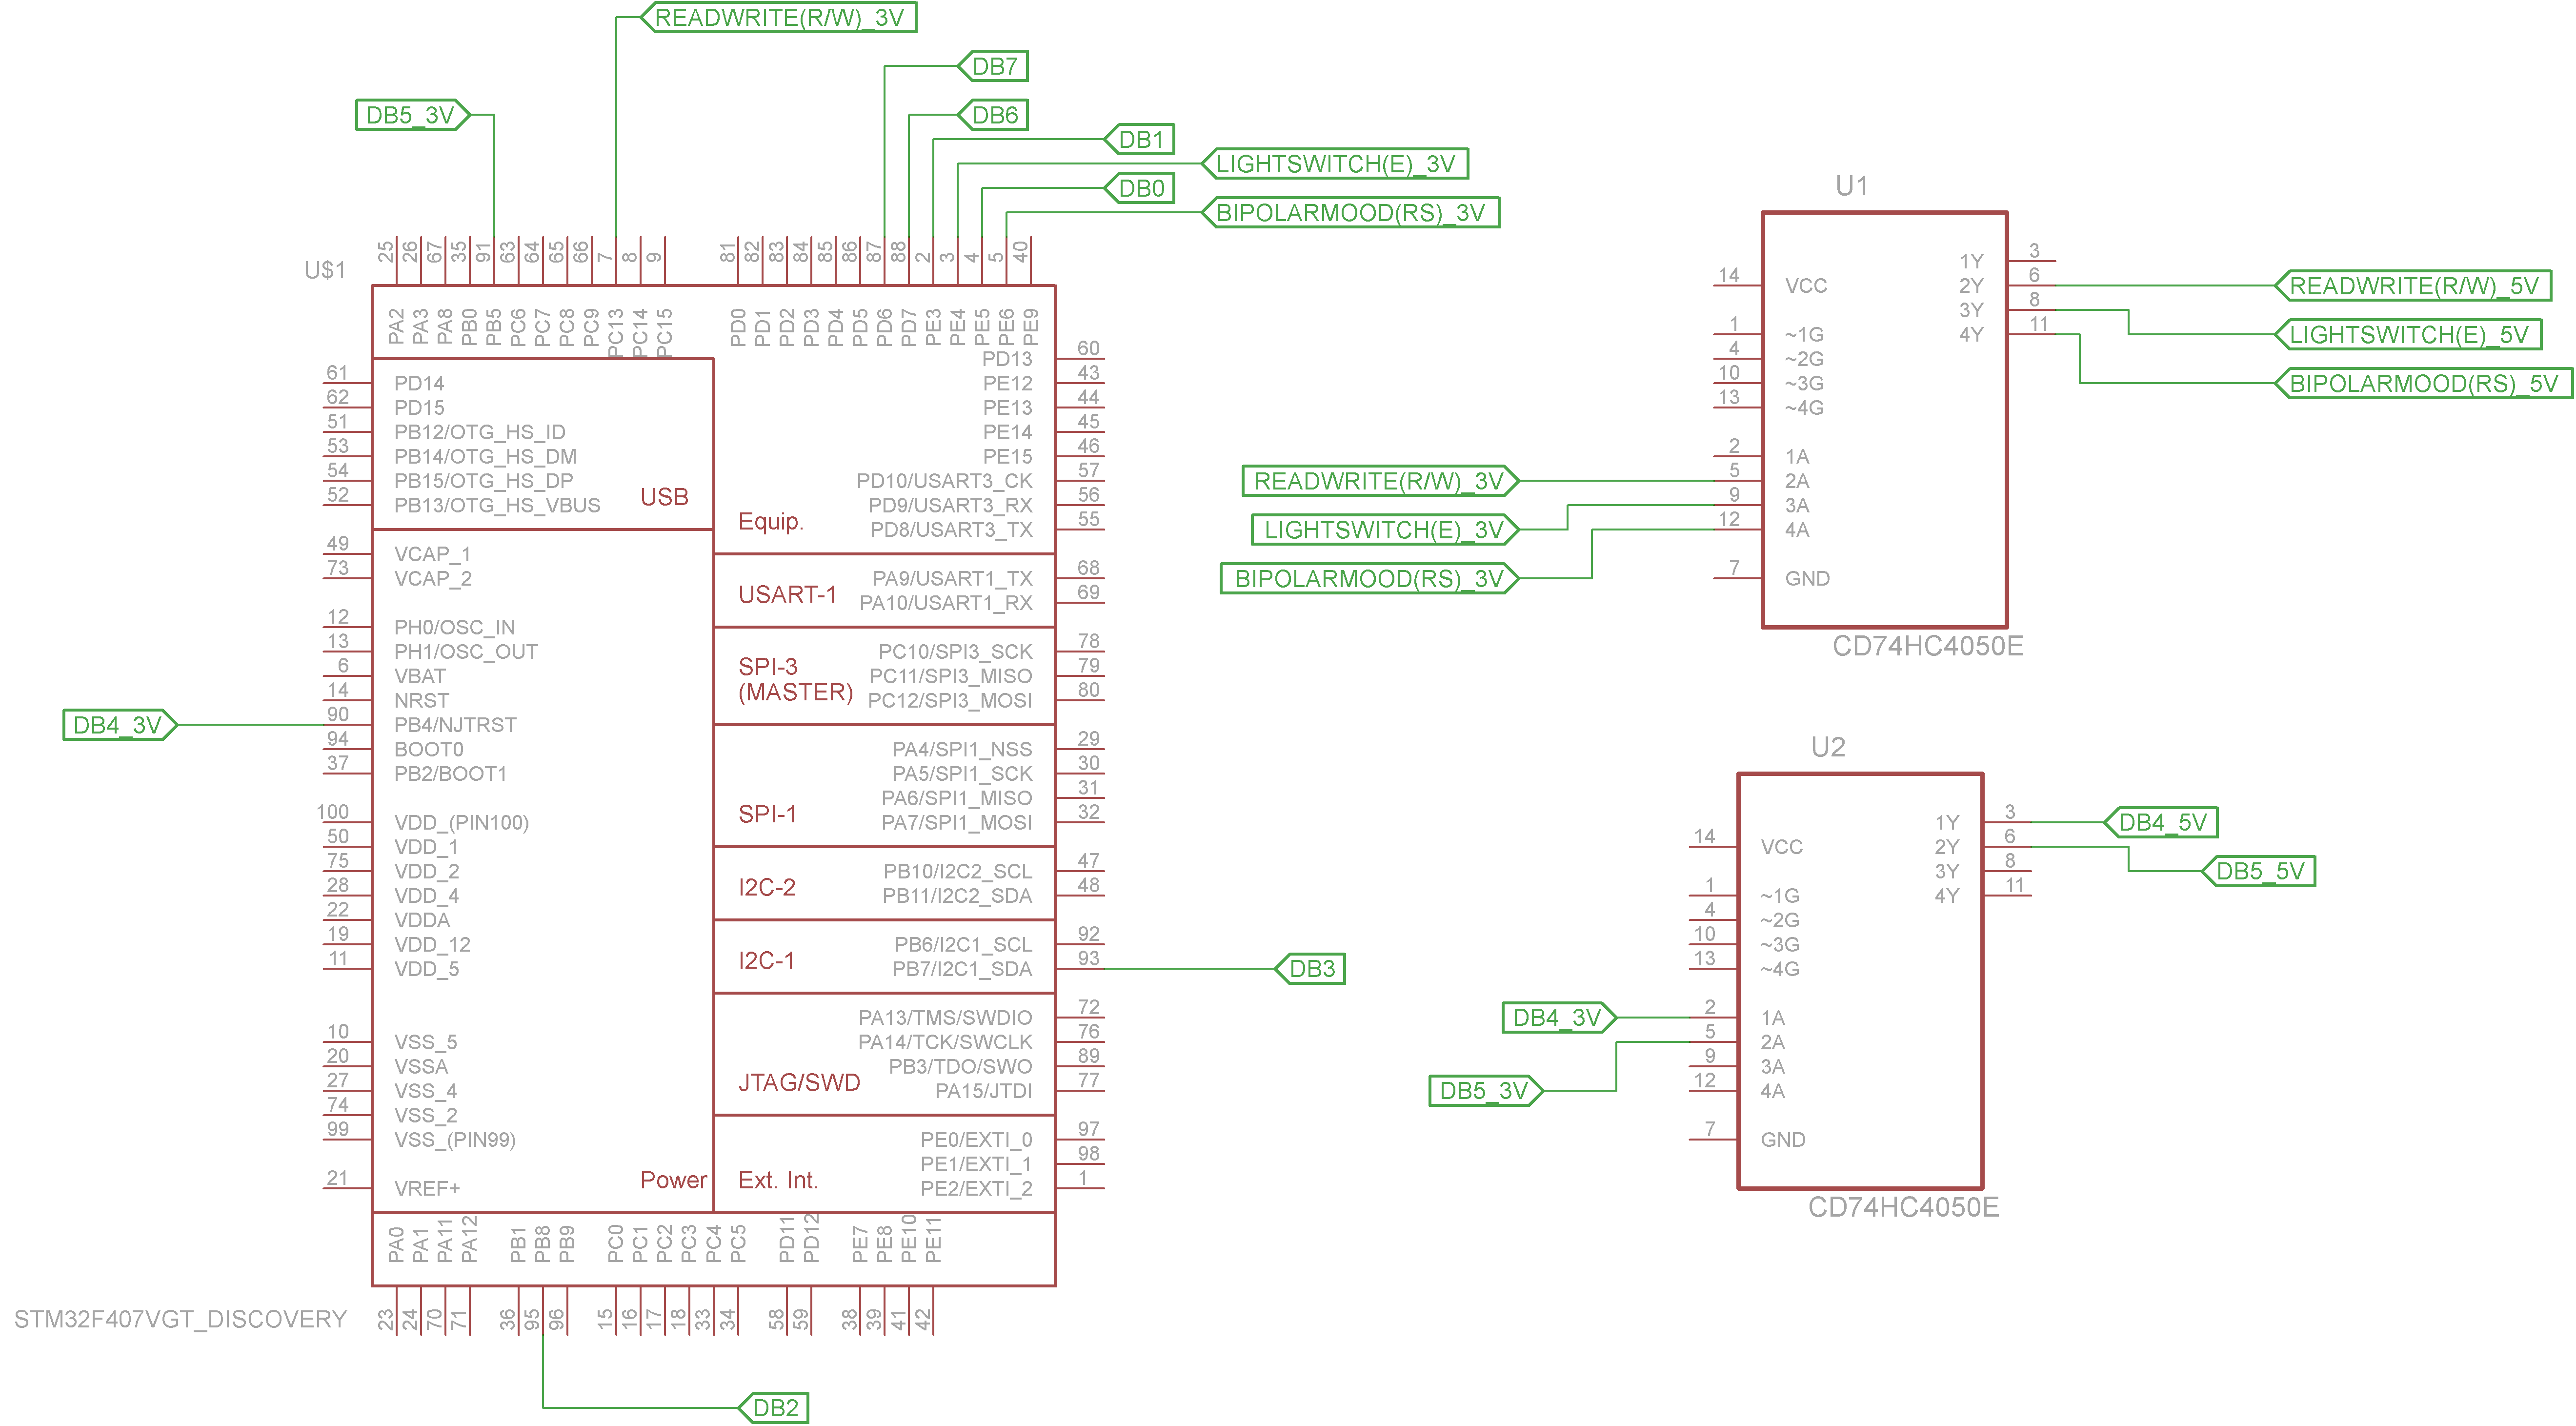Screen dimensions: 2576x1426
Task: Click the Equip. section label
Action: (x=770, y=522)
